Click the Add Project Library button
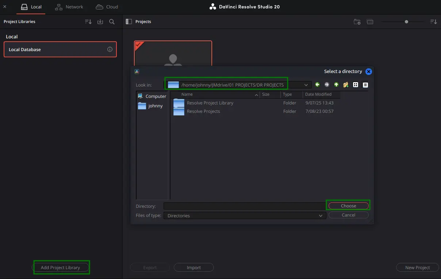The width and height of the screenshot is (441, 279). point(61,267)
